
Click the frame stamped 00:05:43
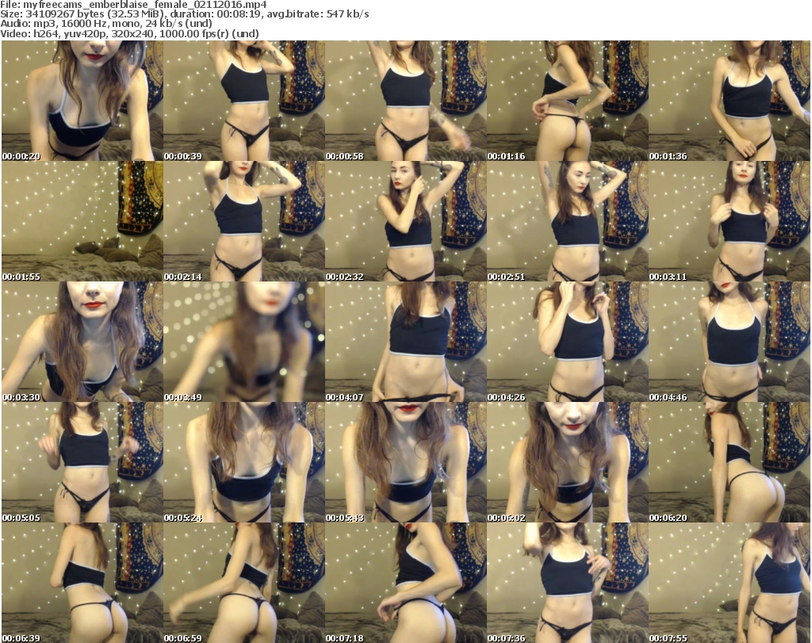coord(406,462)
